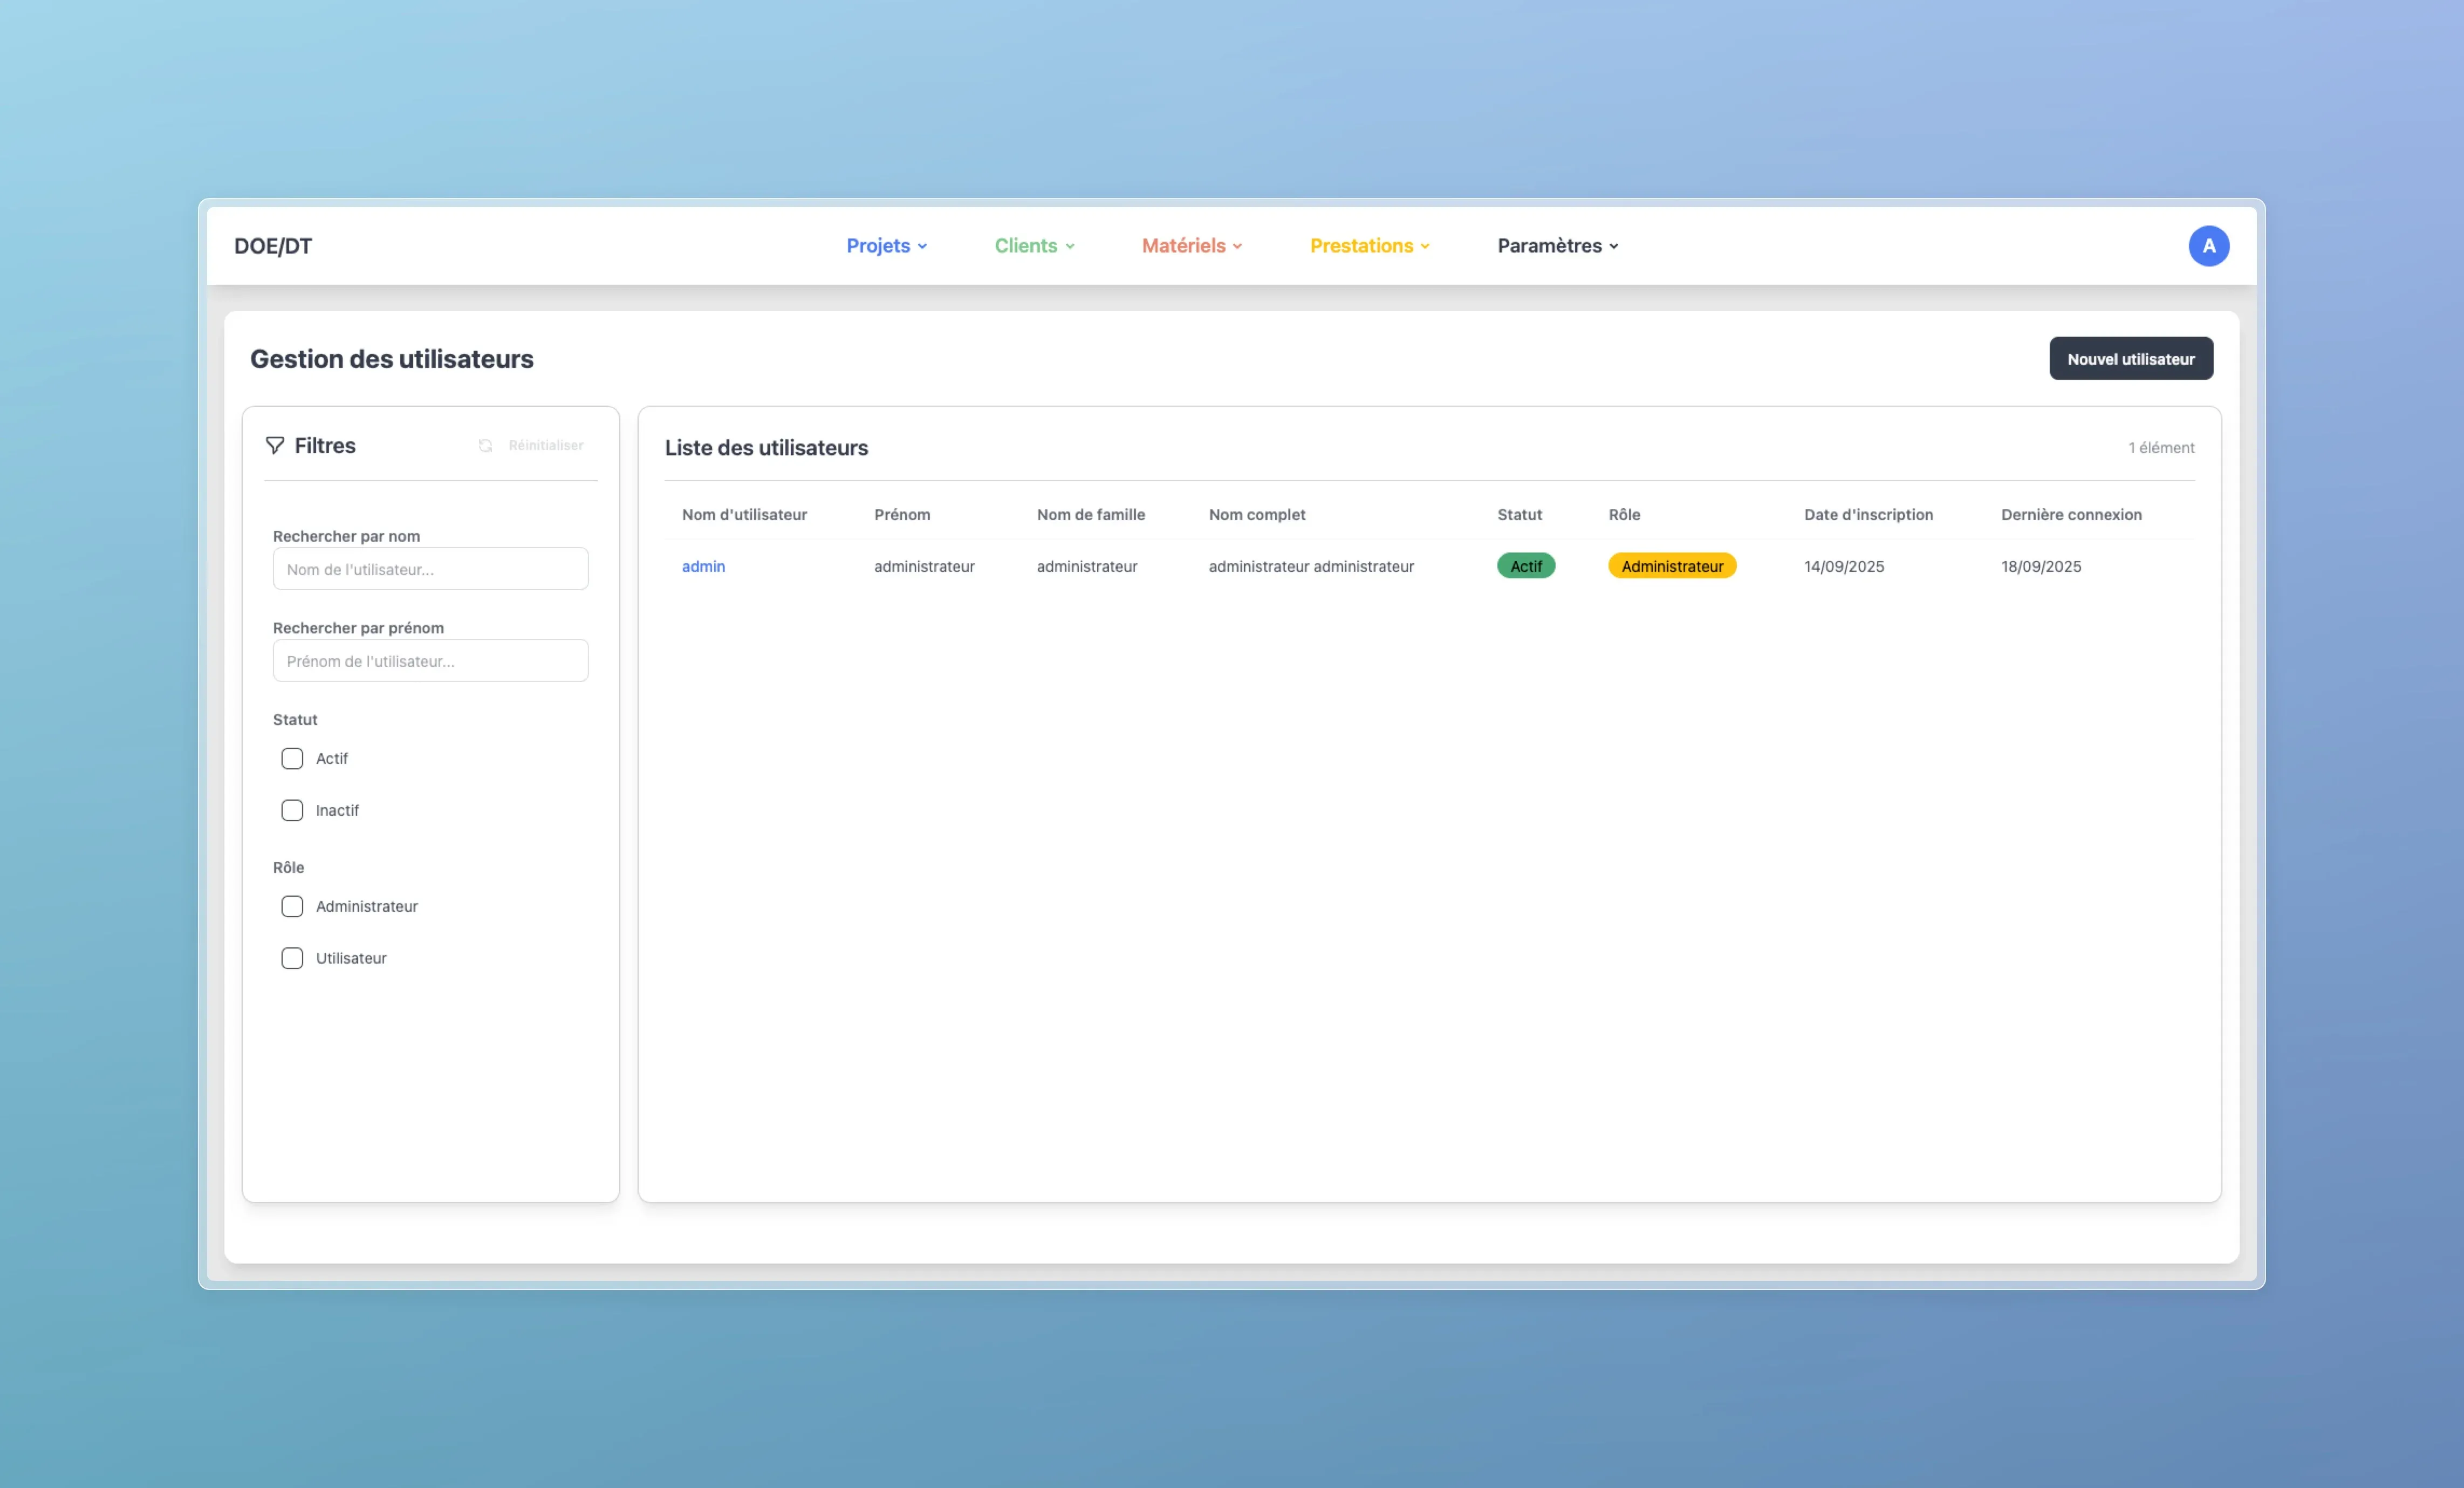Expand the Projets dropdown menu
Screen dimensions: 2464x1488
pyautogui.click(x=886, y=246)
